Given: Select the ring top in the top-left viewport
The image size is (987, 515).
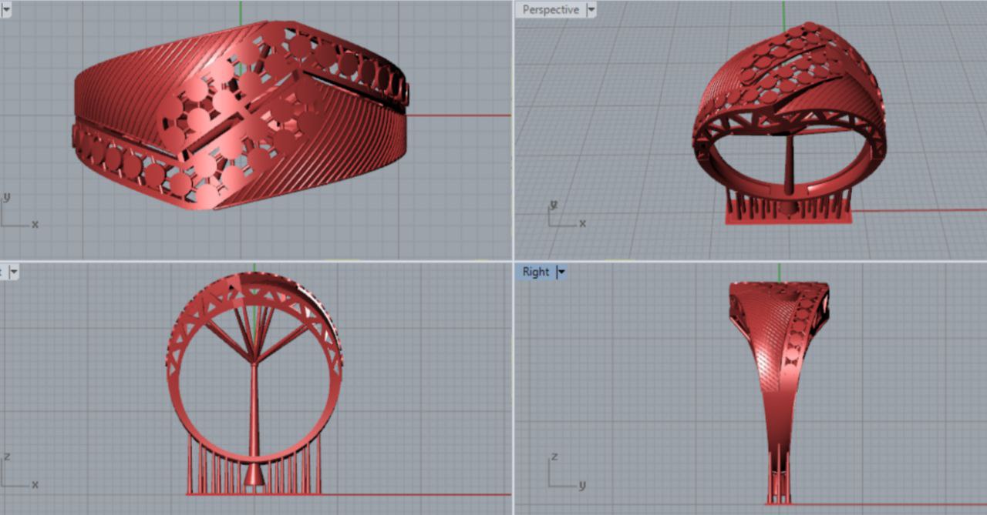Looking at the screenshot, I should click(x=241, y=115).
